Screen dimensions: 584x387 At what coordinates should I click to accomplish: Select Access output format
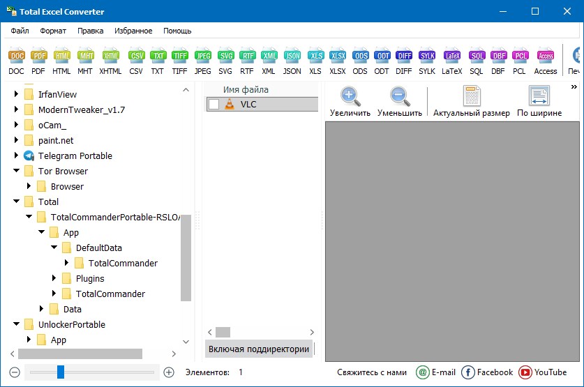(546, 61)
